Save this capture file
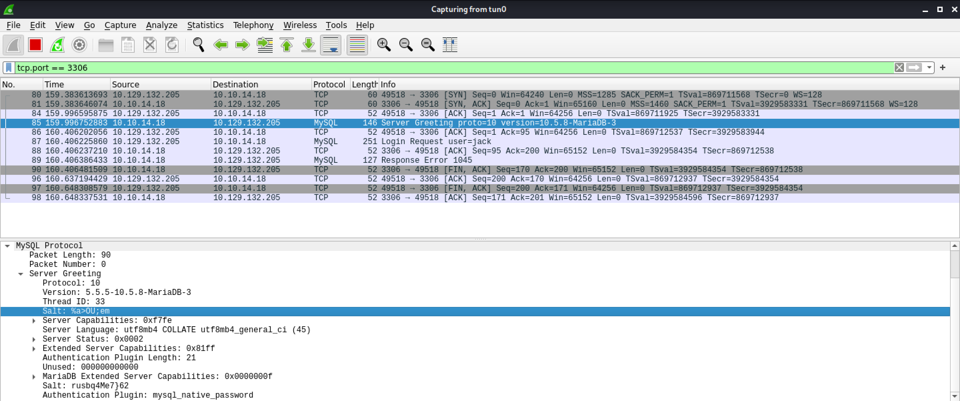Screen dimensions: 960x401 [128, 45]
